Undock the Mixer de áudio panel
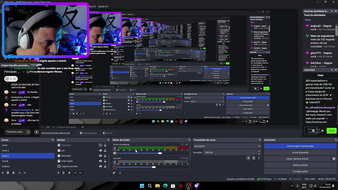 tap(189, 140)
